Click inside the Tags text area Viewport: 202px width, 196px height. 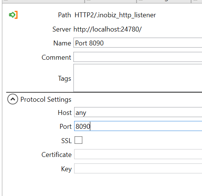138,78
